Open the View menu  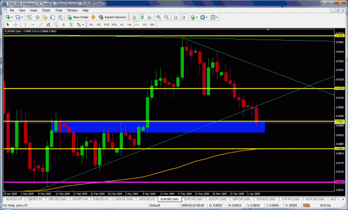coord(22,10)
